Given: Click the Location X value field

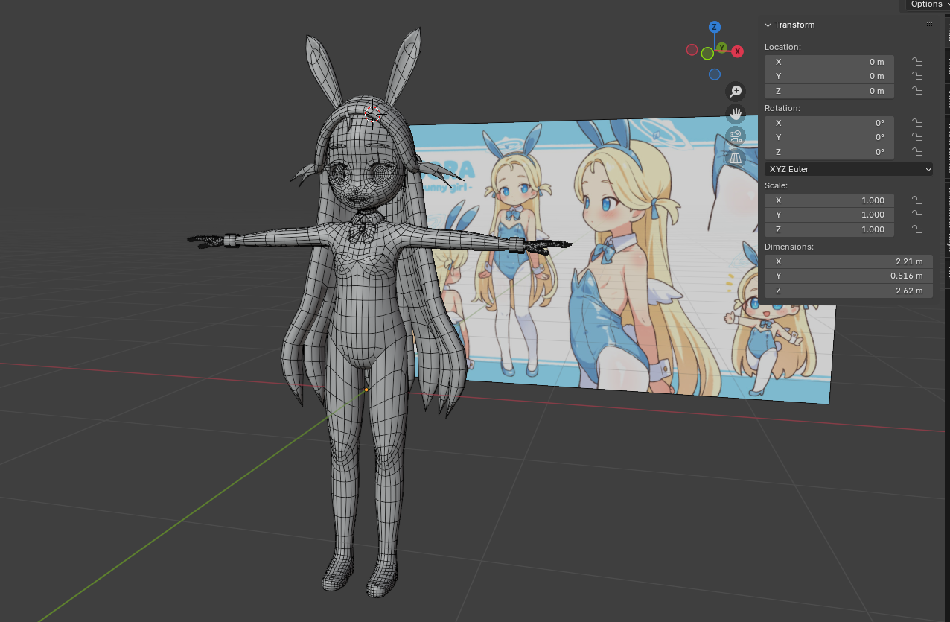Looking at the screenshot, I should coord(829,62).
